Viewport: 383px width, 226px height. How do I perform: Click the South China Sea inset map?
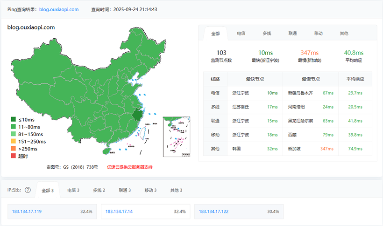tap(176, 137)
